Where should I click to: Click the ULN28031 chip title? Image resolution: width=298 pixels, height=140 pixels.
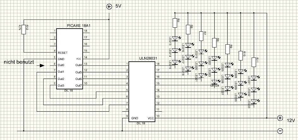(148, 59)
